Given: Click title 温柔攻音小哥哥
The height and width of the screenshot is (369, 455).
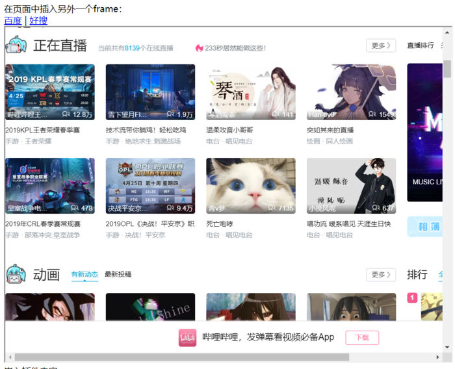Looking at the screenshot, I should [x=230, y=130].
